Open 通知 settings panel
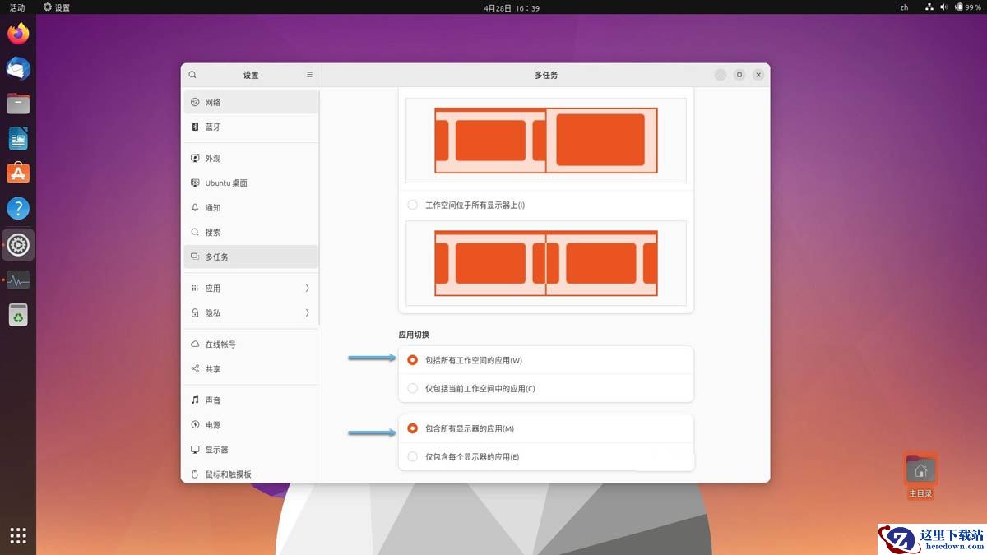The width and height of the screenshot is (987, 555). coord(251,207)
